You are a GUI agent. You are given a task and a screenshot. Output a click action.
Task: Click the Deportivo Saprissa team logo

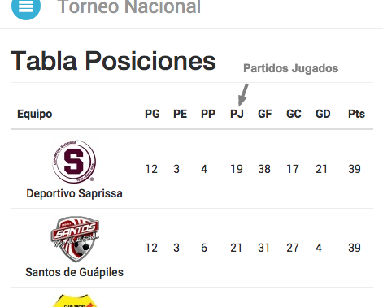coord(74,162)
